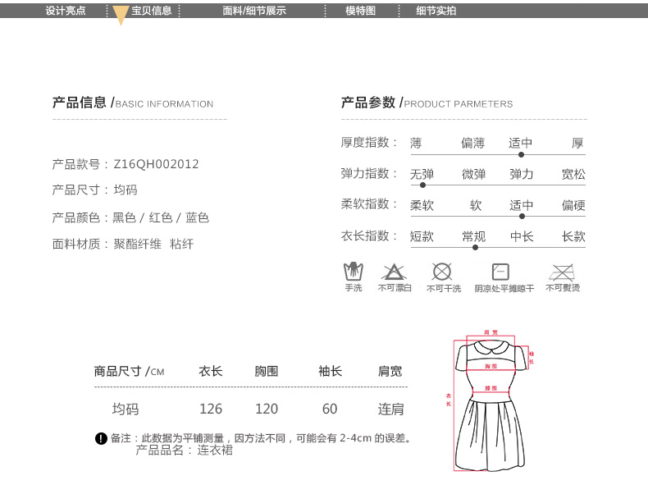Click the warning icon beside 备注
This screenshot has height=503, width=648.
[101, 438]
